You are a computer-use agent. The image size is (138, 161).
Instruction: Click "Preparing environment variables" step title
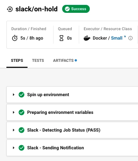60,112
